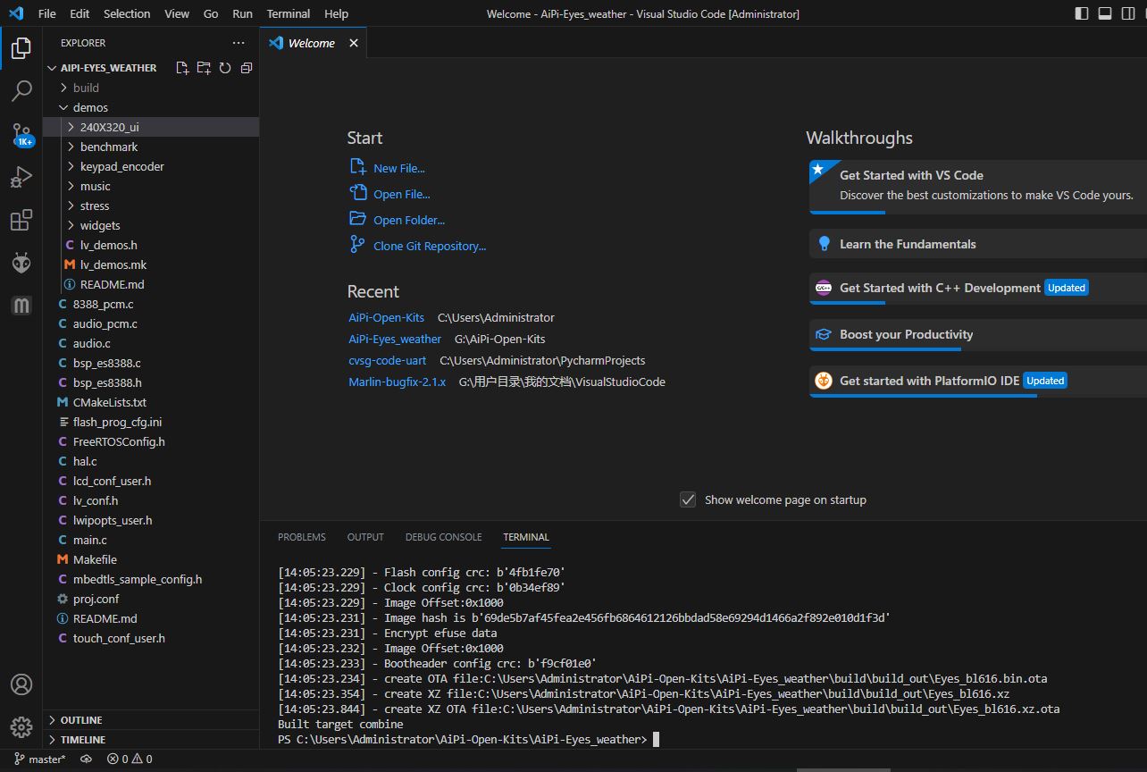Viewport: 1147px width, 772px height.
Task: Open the Marlin 'M' icon view
Action: coord(21,306)
